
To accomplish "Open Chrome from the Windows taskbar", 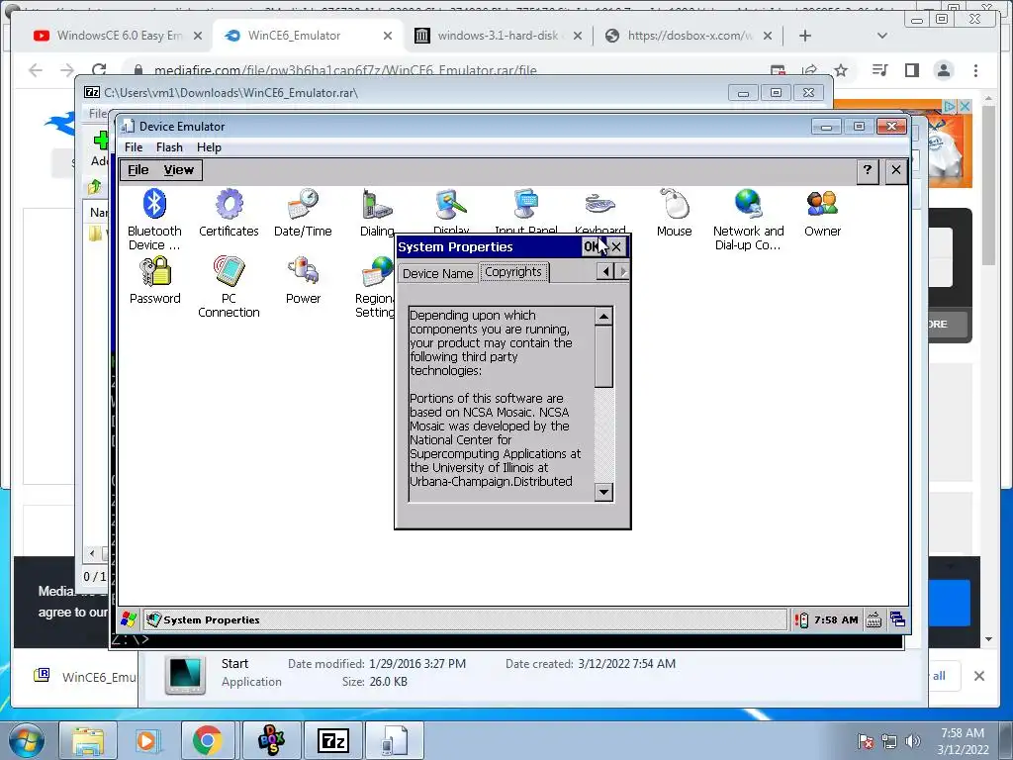I will tap(207, 740).
